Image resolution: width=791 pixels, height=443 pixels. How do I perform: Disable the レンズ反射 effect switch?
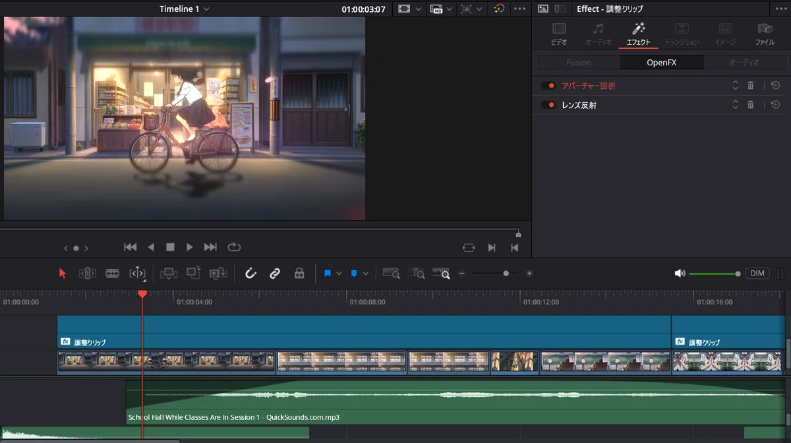click(x=548, y=105)
